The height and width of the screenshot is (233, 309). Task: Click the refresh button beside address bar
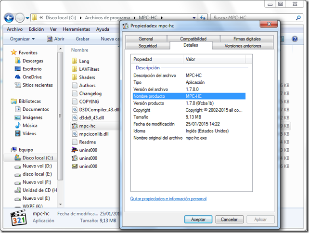203,18
